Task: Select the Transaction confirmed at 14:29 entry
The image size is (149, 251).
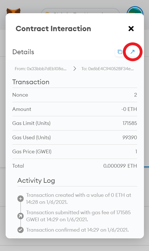Action: tap(77, 230)
